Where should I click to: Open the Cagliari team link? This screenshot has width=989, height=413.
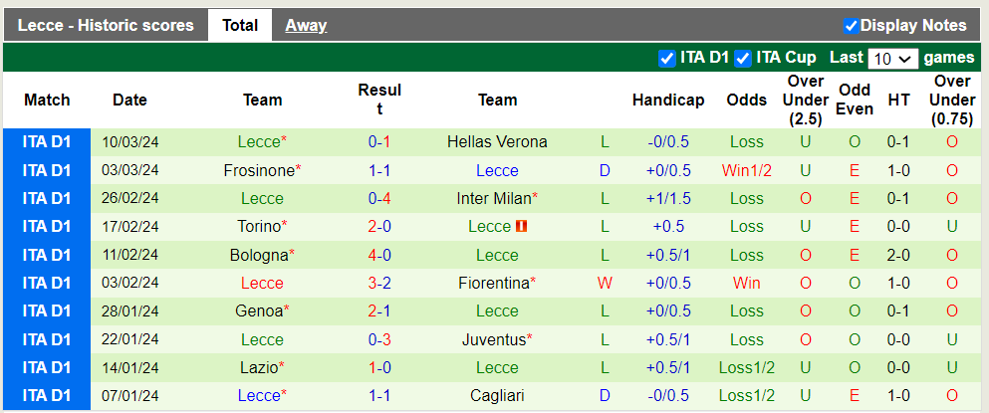tap(497, 396)
